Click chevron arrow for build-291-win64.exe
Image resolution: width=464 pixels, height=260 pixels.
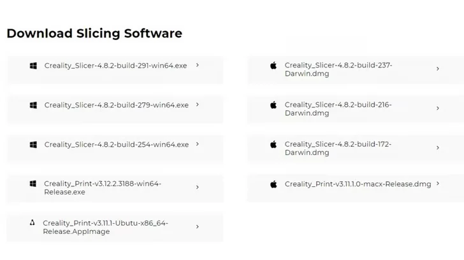pos(198,65)
